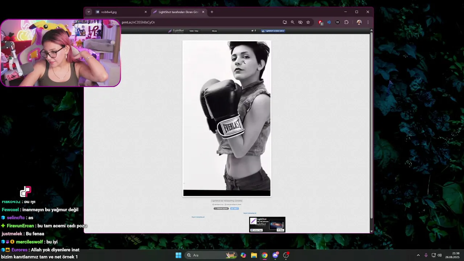Click the Giriş yap link
This screenshot has height=261, width=464.
(214, 31)
